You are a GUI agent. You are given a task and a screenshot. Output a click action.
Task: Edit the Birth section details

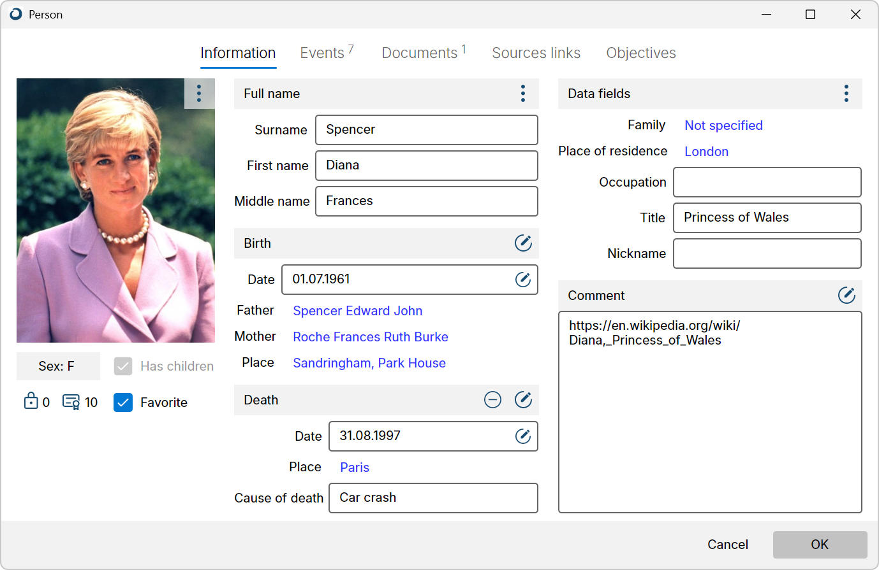pos(523,243)
